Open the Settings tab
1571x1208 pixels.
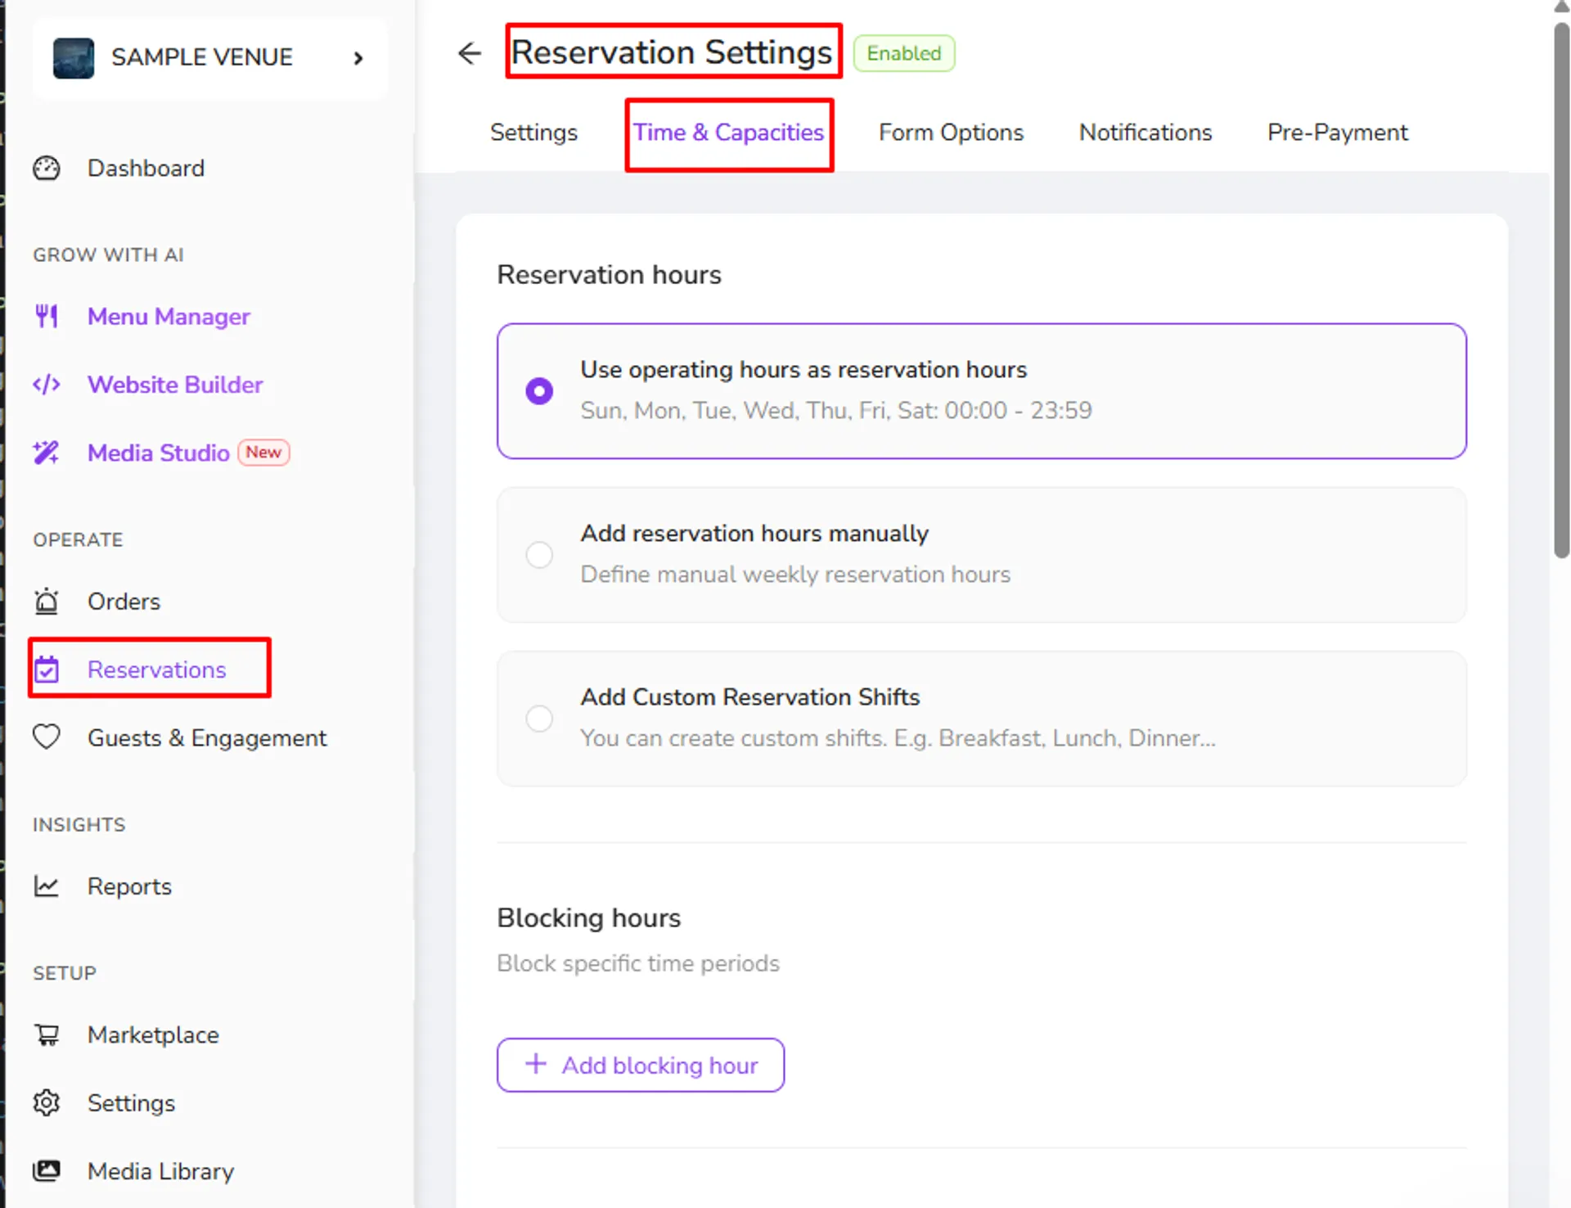[x=533, y=132]
